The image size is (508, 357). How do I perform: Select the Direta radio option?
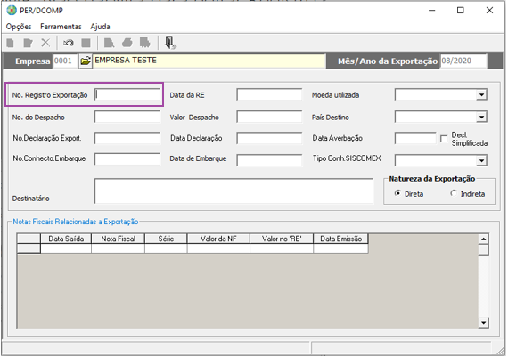point(397,193)
